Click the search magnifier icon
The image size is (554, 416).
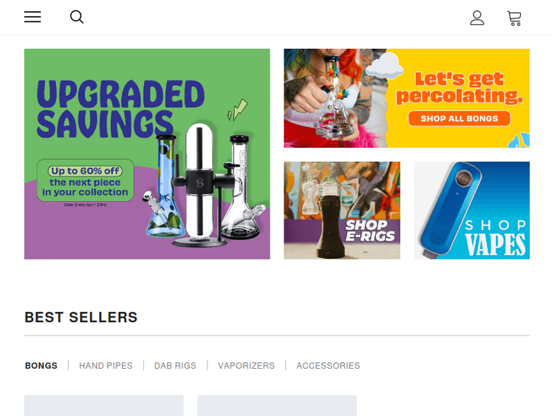pyautogui.click(x=77, y=16)
